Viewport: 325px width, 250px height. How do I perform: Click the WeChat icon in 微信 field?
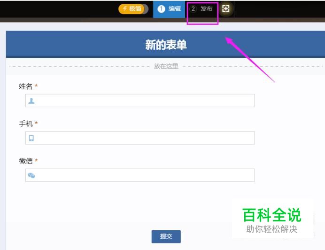(31, 176)
